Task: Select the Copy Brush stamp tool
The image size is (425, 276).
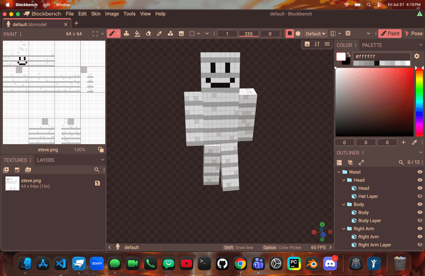Action: coord(126,33)
